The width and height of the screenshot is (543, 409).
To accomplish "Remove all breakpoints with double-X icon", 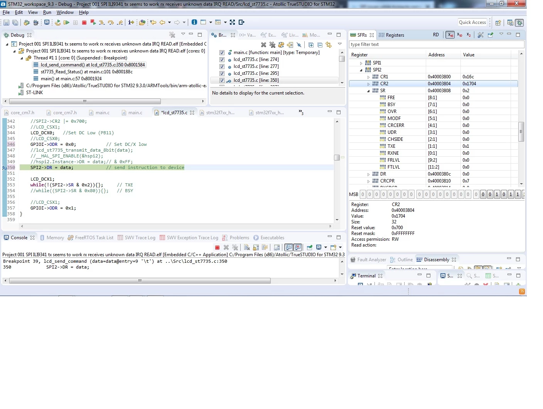I will tap(272, 45).
